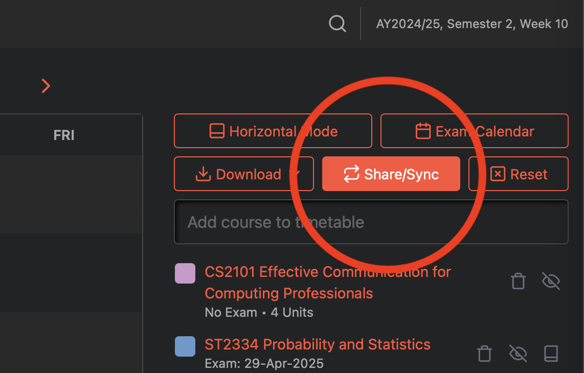Click the Reset cross-box icon
This screenshot has width=584, height=373.
tap(498, 174)
